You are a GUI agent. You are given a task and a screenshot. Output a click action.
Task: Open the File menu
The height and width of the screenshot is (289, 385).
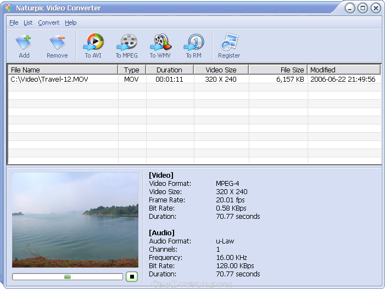(14, 22)
